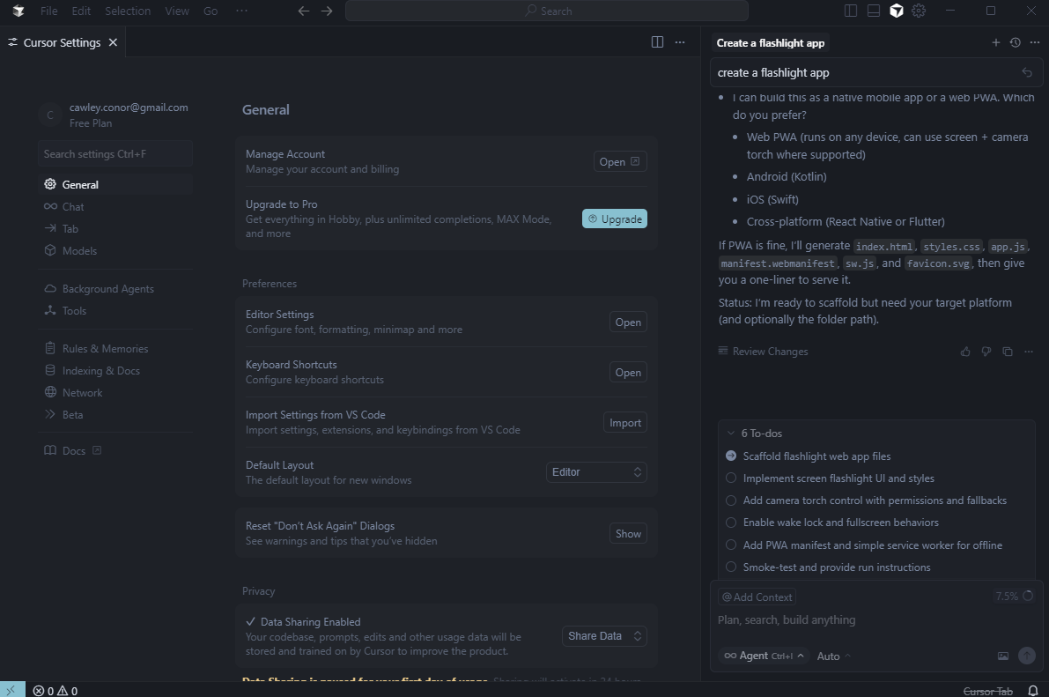Open a new chat with the plus icon
This screenshot has height=697, width=1049.
[995, 41]
